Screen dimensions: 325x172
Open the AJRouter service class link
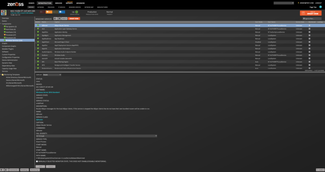[x=39, y=120]
